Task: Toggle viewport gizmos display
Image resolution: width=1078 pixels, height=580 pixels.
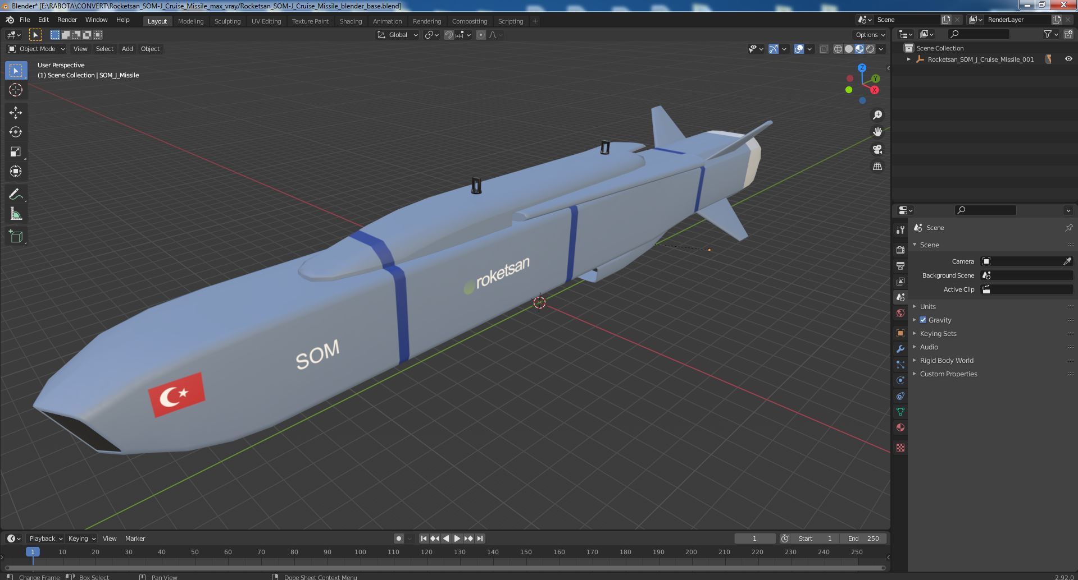Action: 774,49
